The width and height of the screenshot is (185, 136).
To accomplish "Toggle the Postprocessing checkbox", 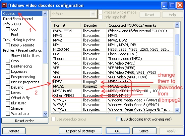I will pos(8,77).
